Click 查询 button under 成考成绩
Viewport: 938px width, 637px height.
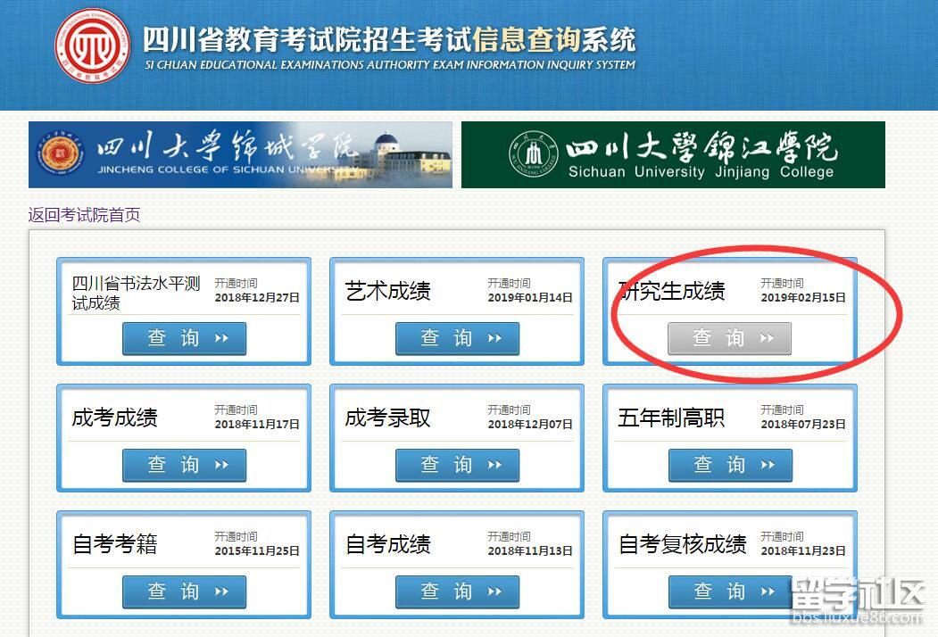[184, 465]
